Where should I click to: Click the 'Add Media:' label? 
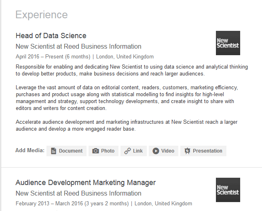pyautogui.click(x=30, y=151)
